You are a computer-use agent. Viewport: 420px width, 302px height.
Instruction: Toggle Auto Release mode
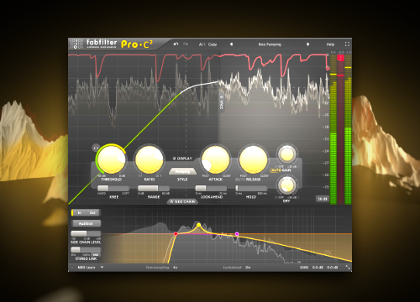(240, 180)
